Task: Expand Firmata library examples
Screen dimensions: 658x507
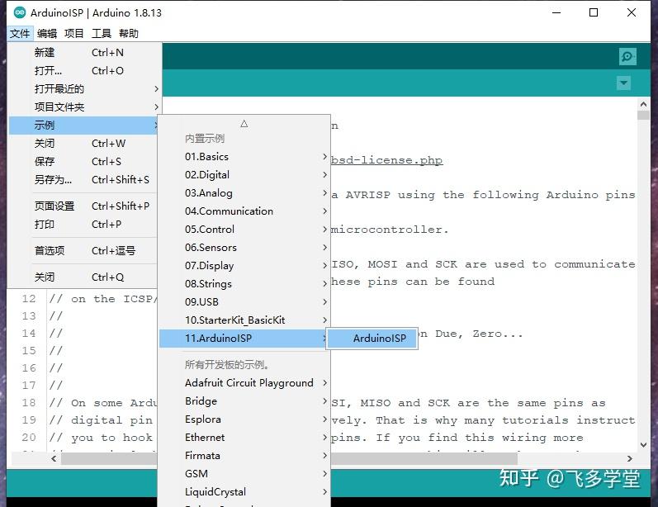Action: click(x=244, y=455)
